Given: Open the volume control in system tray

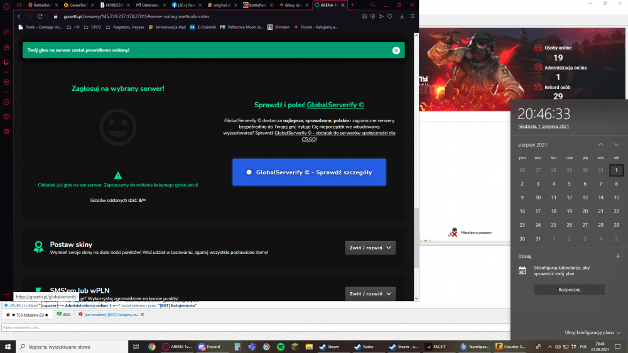Looking at the screenshot, I should coord(558,347).
